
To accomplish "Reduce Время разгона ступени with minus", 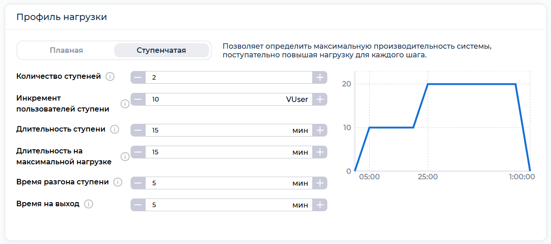I will tap(138, 183).
